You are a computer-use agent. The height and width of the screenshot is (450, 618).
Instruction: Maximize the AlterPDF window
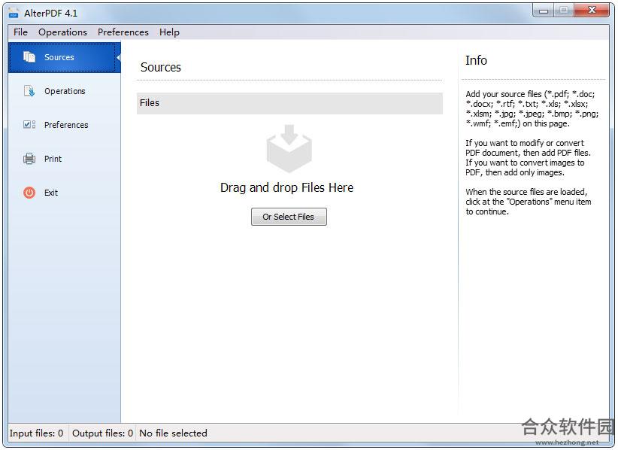[x=564, y=11]
